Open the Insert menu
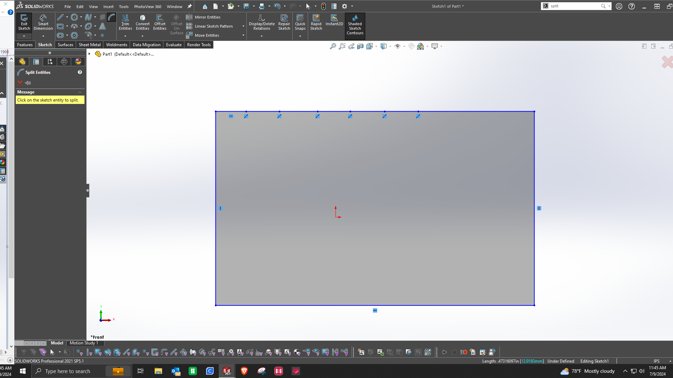The height and width of the screenshot is (378, 673). coord(108,7)
